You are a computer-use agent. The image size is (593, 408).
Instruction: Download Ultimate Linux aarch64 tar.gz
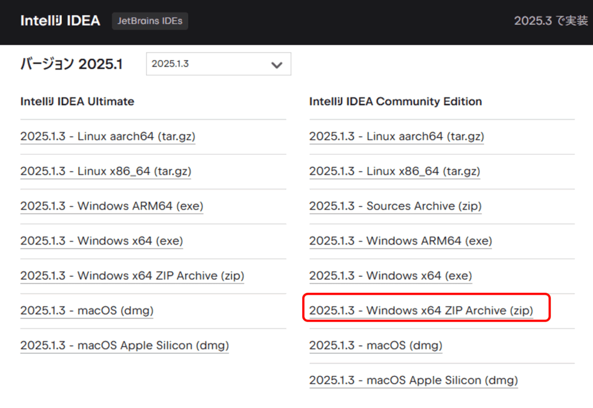(x=108, y=137)
